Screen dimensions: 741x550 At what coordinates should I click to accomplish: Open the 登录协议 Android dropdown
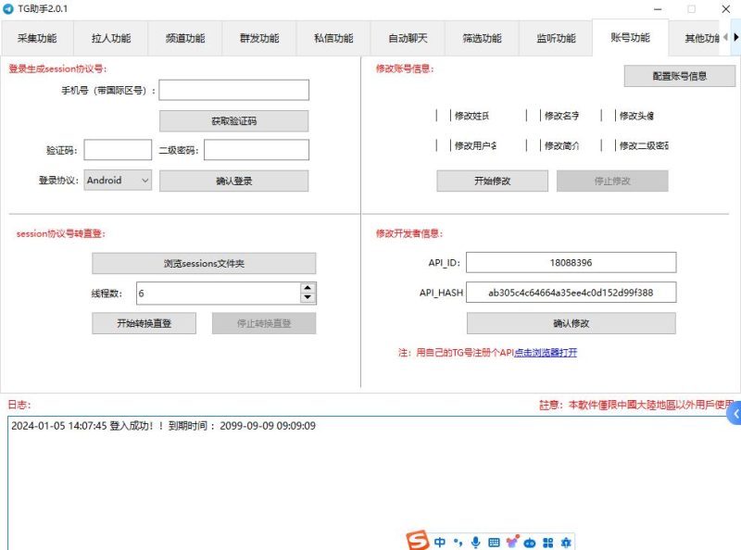pyautogui.click(x=117, y=181)
